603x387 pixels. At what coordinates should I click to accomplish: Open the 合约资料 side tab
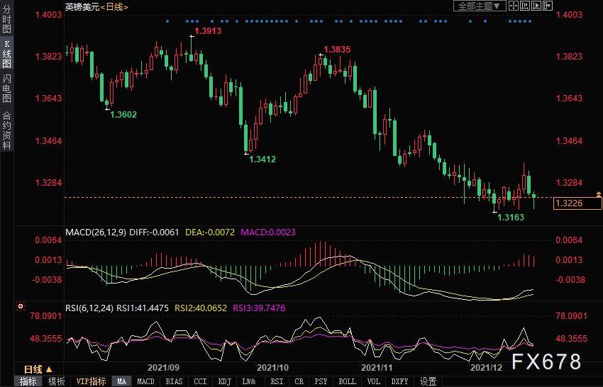click(6, 130)
